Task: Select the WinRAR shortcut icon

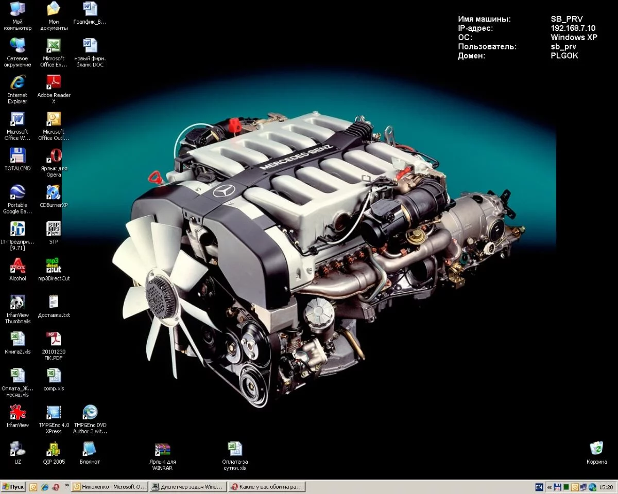Action: coord(162,449)
